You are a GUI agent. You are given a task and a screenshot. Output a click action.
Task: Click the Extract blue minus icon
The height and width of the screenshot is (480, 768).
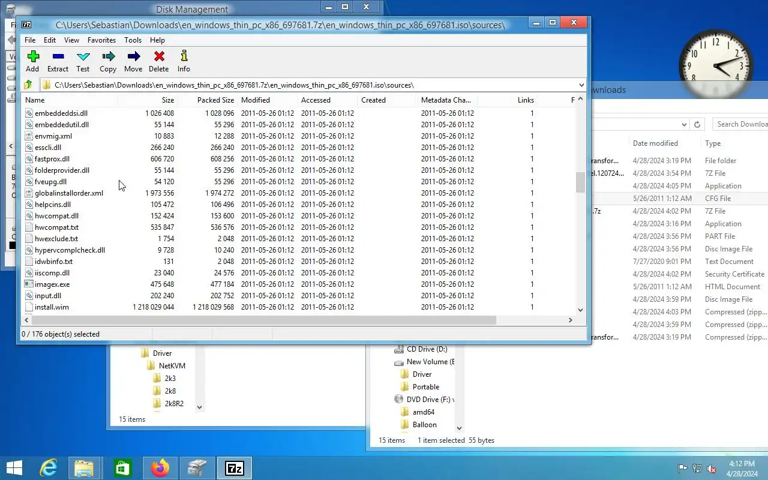(58, 56)
